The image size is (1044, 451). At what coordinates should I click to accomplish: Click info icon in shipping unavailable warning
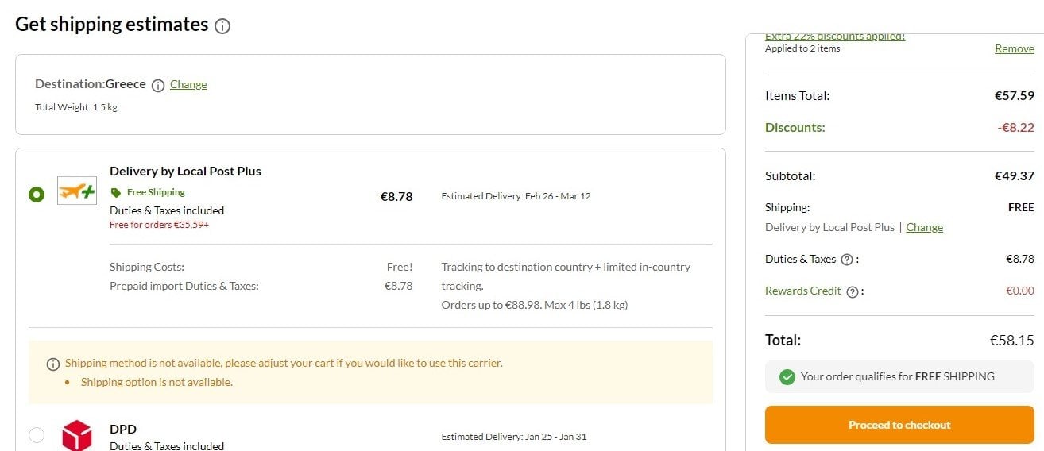(53, 364)
